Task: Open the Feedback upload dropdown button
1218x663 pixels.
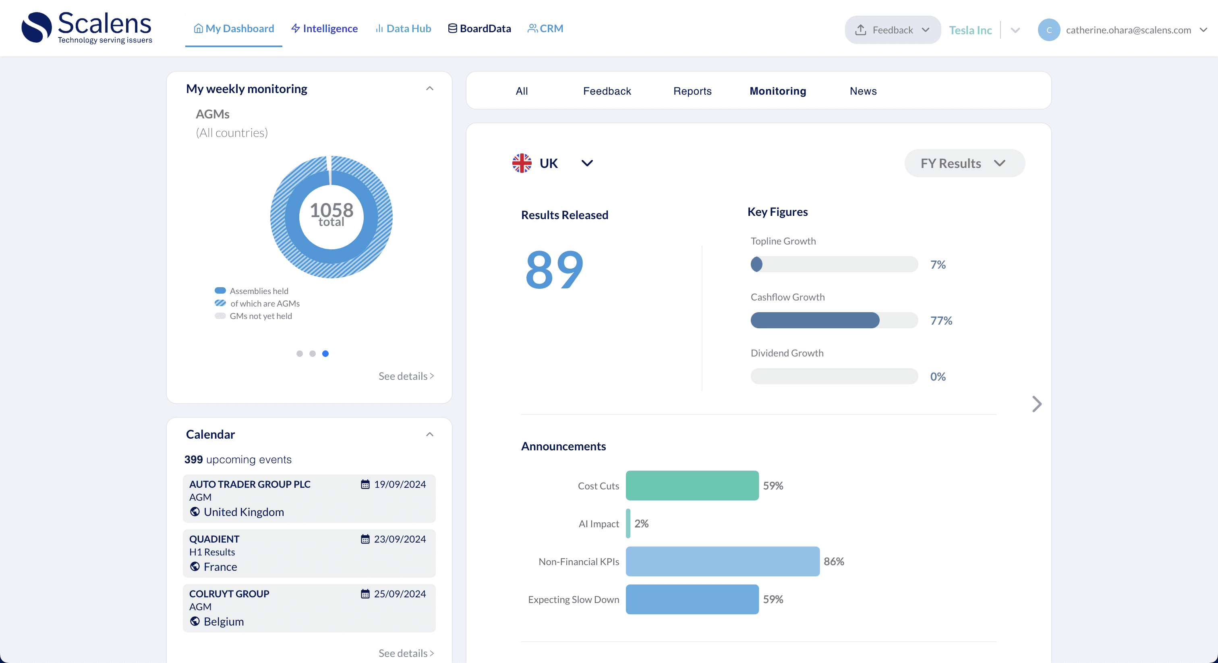Action: point(892,30)
